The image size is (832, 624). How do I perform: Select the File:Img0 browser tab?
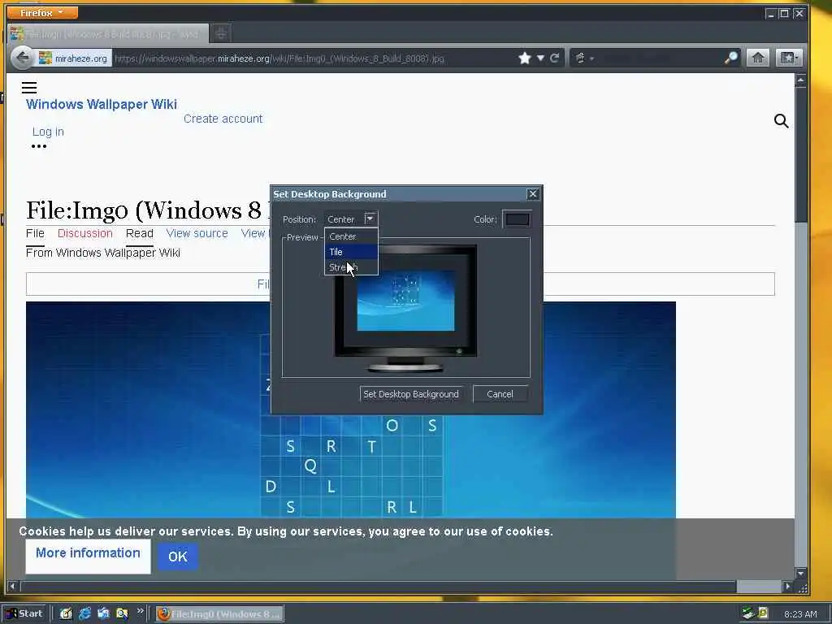tap(108, 34)
